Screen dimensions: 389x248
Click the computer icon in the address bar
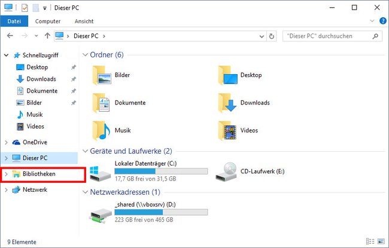coord(59,36)
